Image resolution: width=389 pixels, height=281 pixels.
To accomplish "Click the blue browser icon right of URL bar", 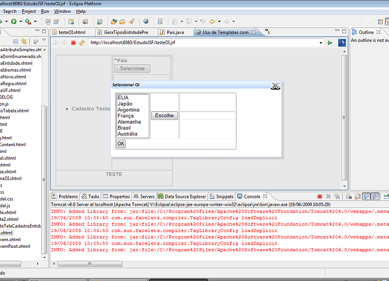I will [x=342, y=43].
